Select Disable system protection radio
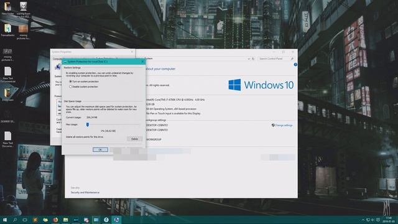The height and width of the screenshot is (224, 398). click(x=70, y=86)
